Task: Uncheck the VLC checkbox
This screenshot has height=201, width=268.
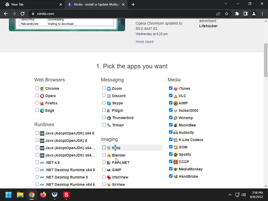Action: click(171, 96)
